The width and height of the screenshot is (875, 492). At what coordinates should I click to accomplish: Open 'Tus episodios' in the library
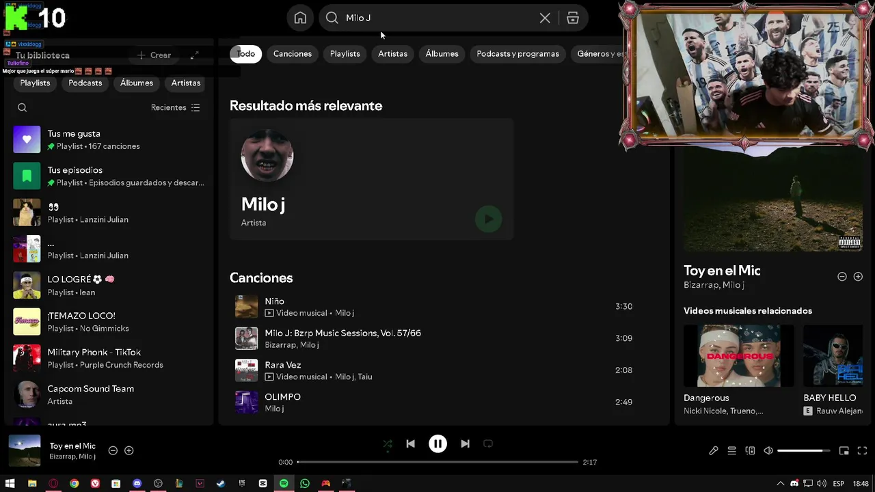109,176
